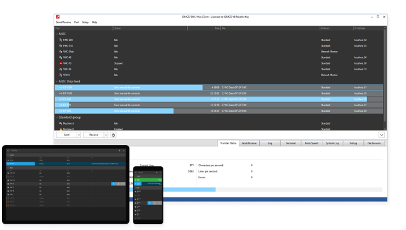The width and height of the screenshot is (406, 230).
Task: Open the Receive button dropdown arrow
Action: pos(105,135)
